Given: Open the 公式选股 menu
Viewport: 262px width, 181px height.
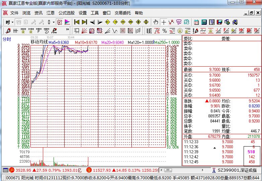Looking at the screenshot, I should 67,13.
